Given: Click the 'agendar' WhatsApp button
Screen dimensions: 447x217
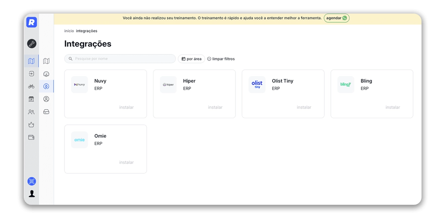Looking at the screenshot, I should [x=336, y=18].
